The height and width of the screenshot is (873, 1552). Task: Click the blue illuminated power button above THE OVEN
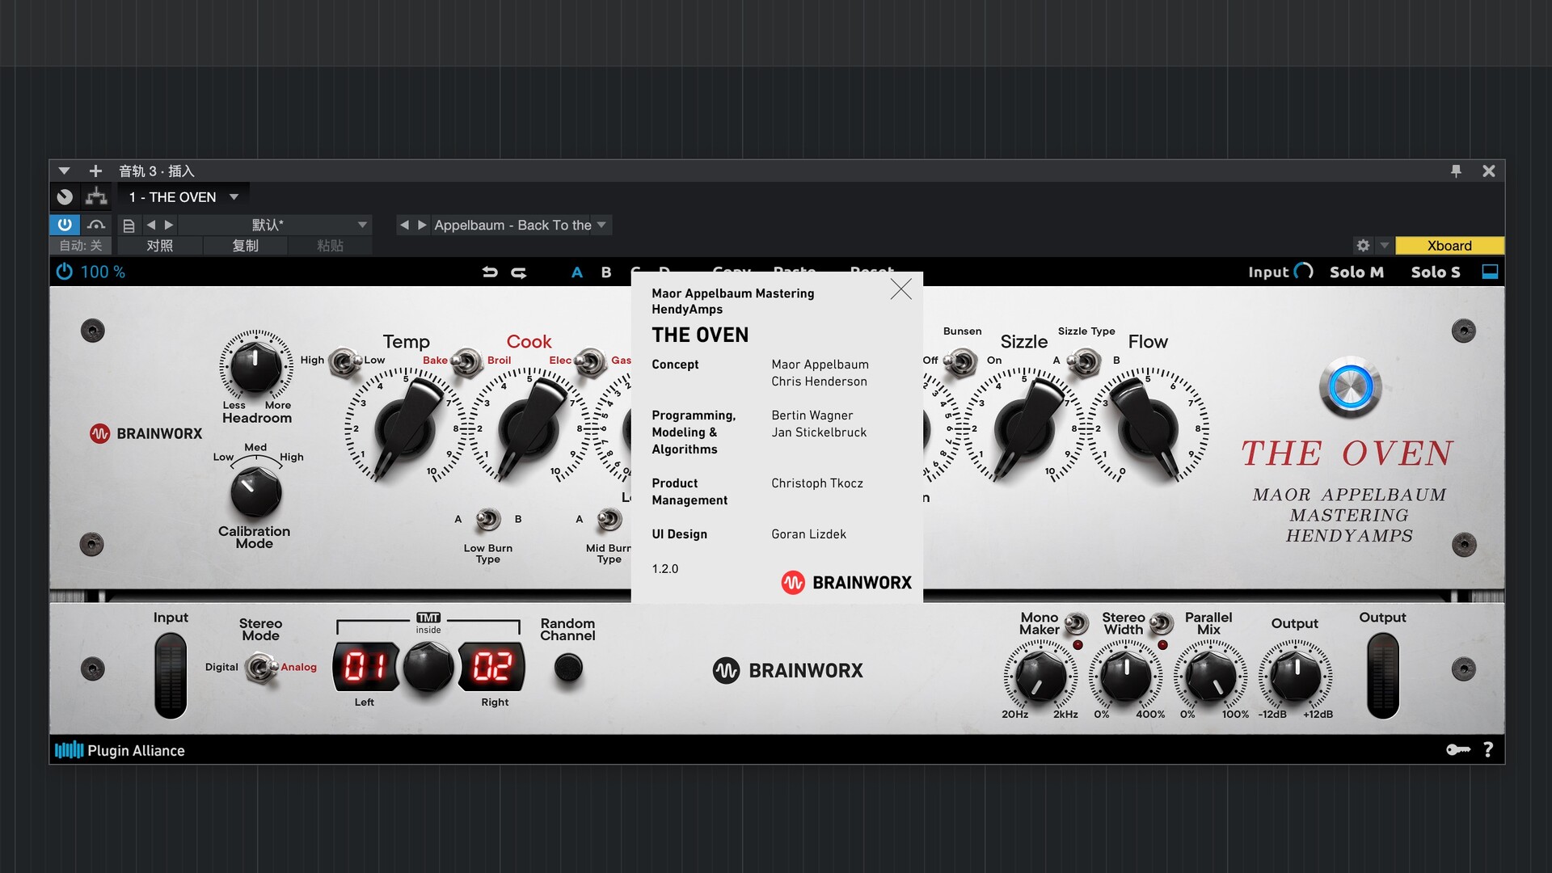coord(1350,386)
